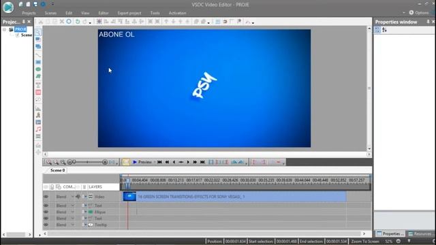Click the green Undo arrow icon
The width and height of the screenshot is (436, 245).
(x=78, y=22)
